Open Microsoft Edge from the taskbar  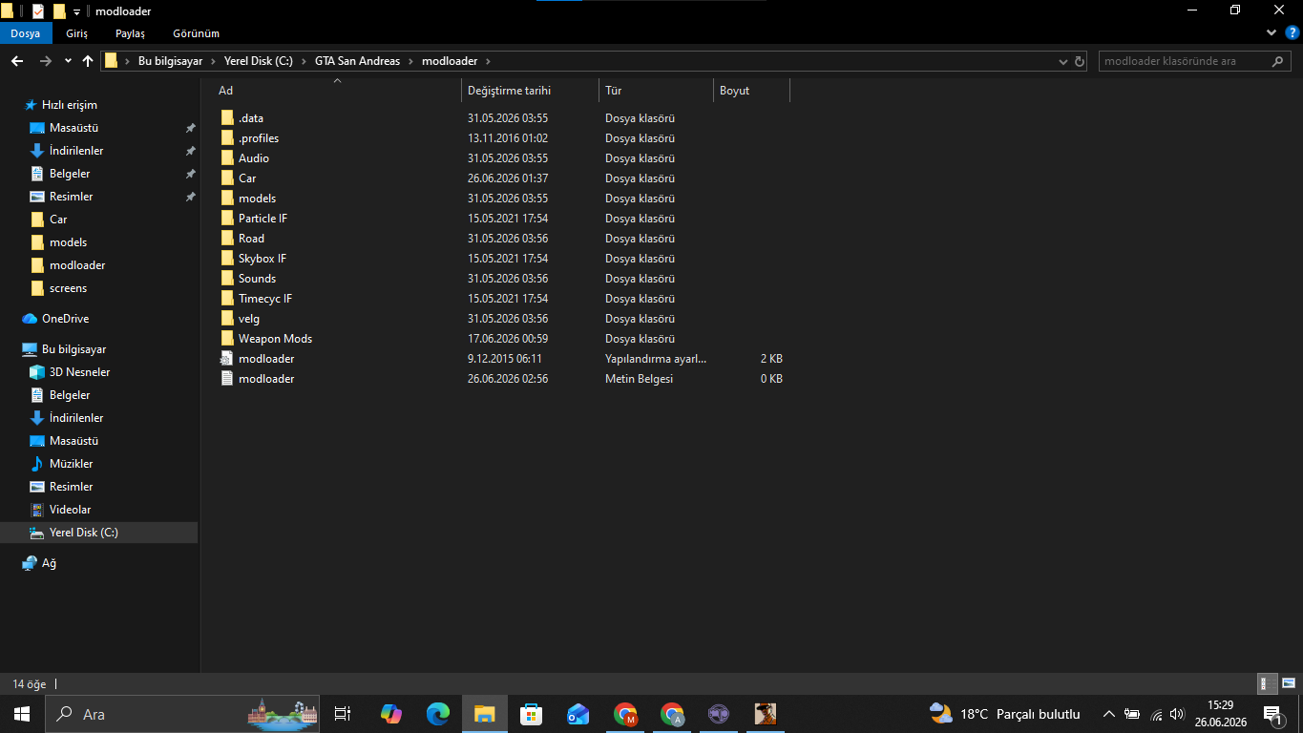point(437,714)
